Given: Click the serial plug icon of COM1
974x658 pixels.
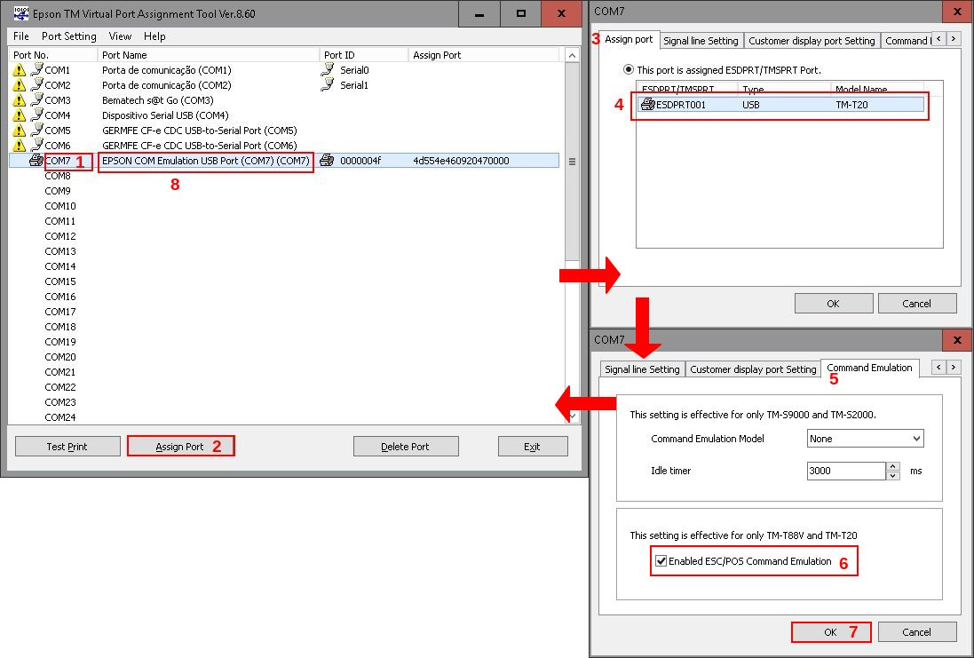Looking at the screenshot, I should pos(36,69).
